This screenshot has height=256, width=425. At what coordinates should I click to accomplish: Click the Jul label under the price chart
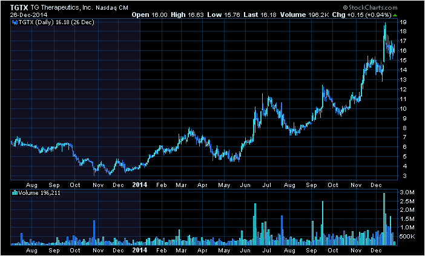267,185
